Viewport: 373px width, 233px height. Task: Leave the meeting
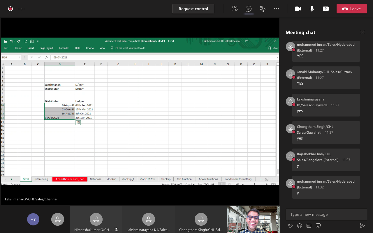tap(351, 9)
